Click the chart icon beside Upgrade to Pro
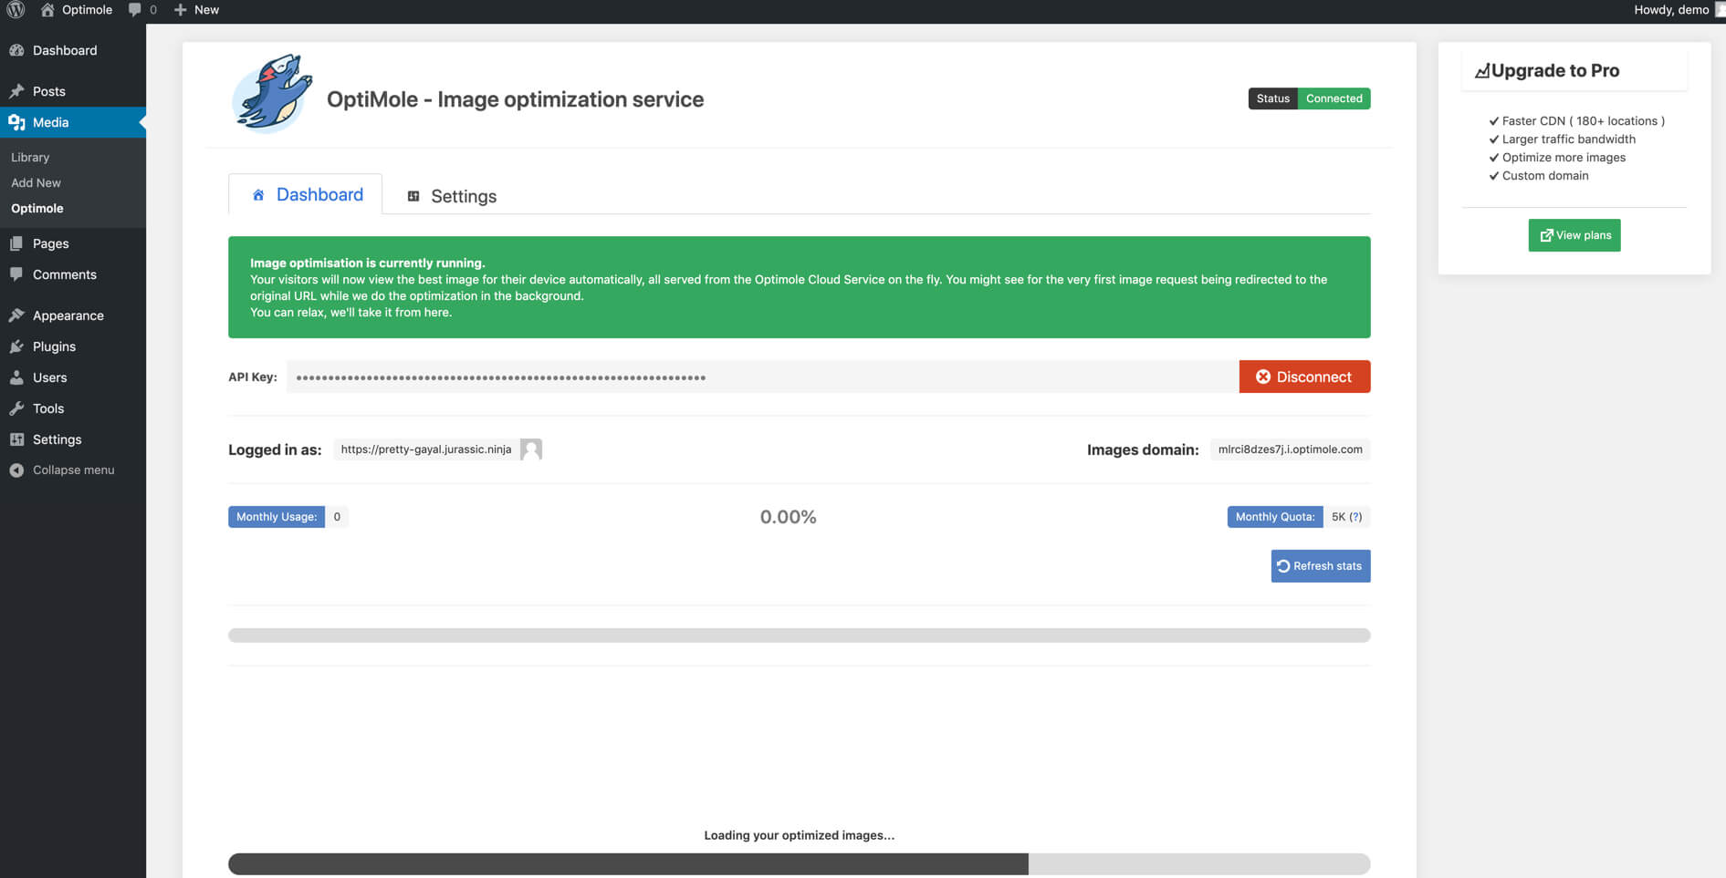Screen dimensions: 1726x878 (x=1482, y=71)
